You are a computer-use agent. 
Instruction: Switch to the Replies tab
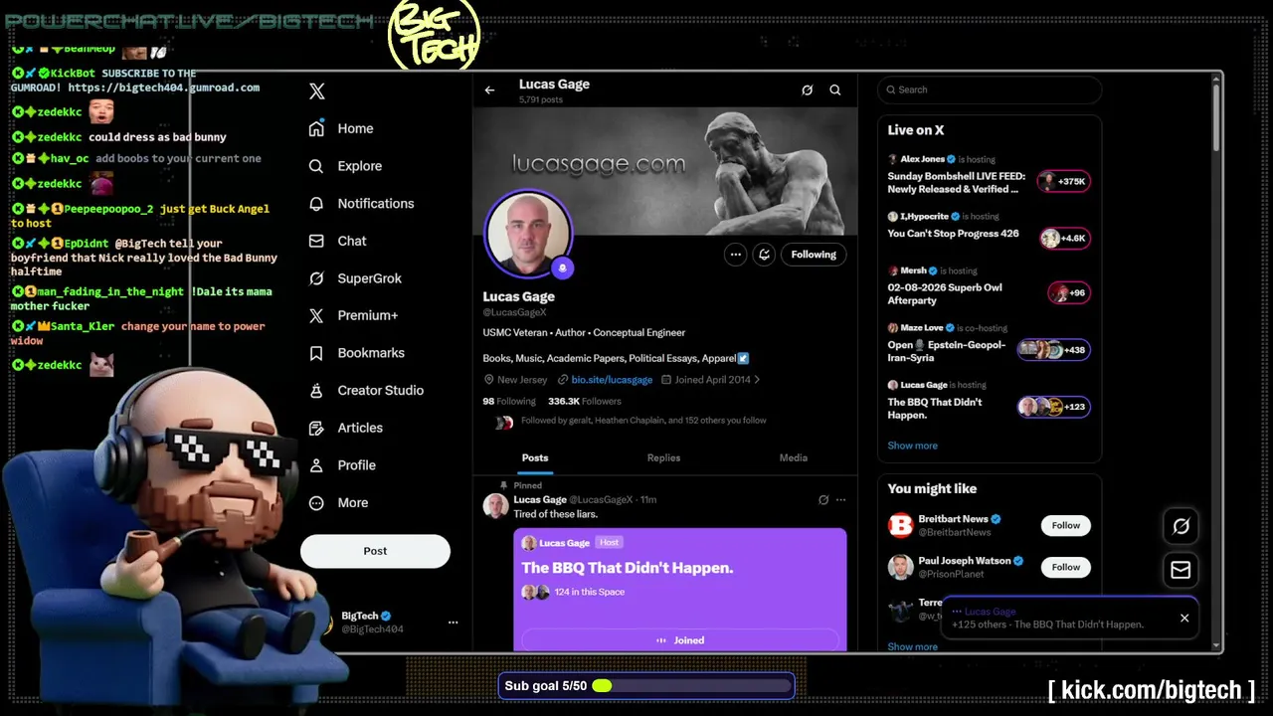663,458
